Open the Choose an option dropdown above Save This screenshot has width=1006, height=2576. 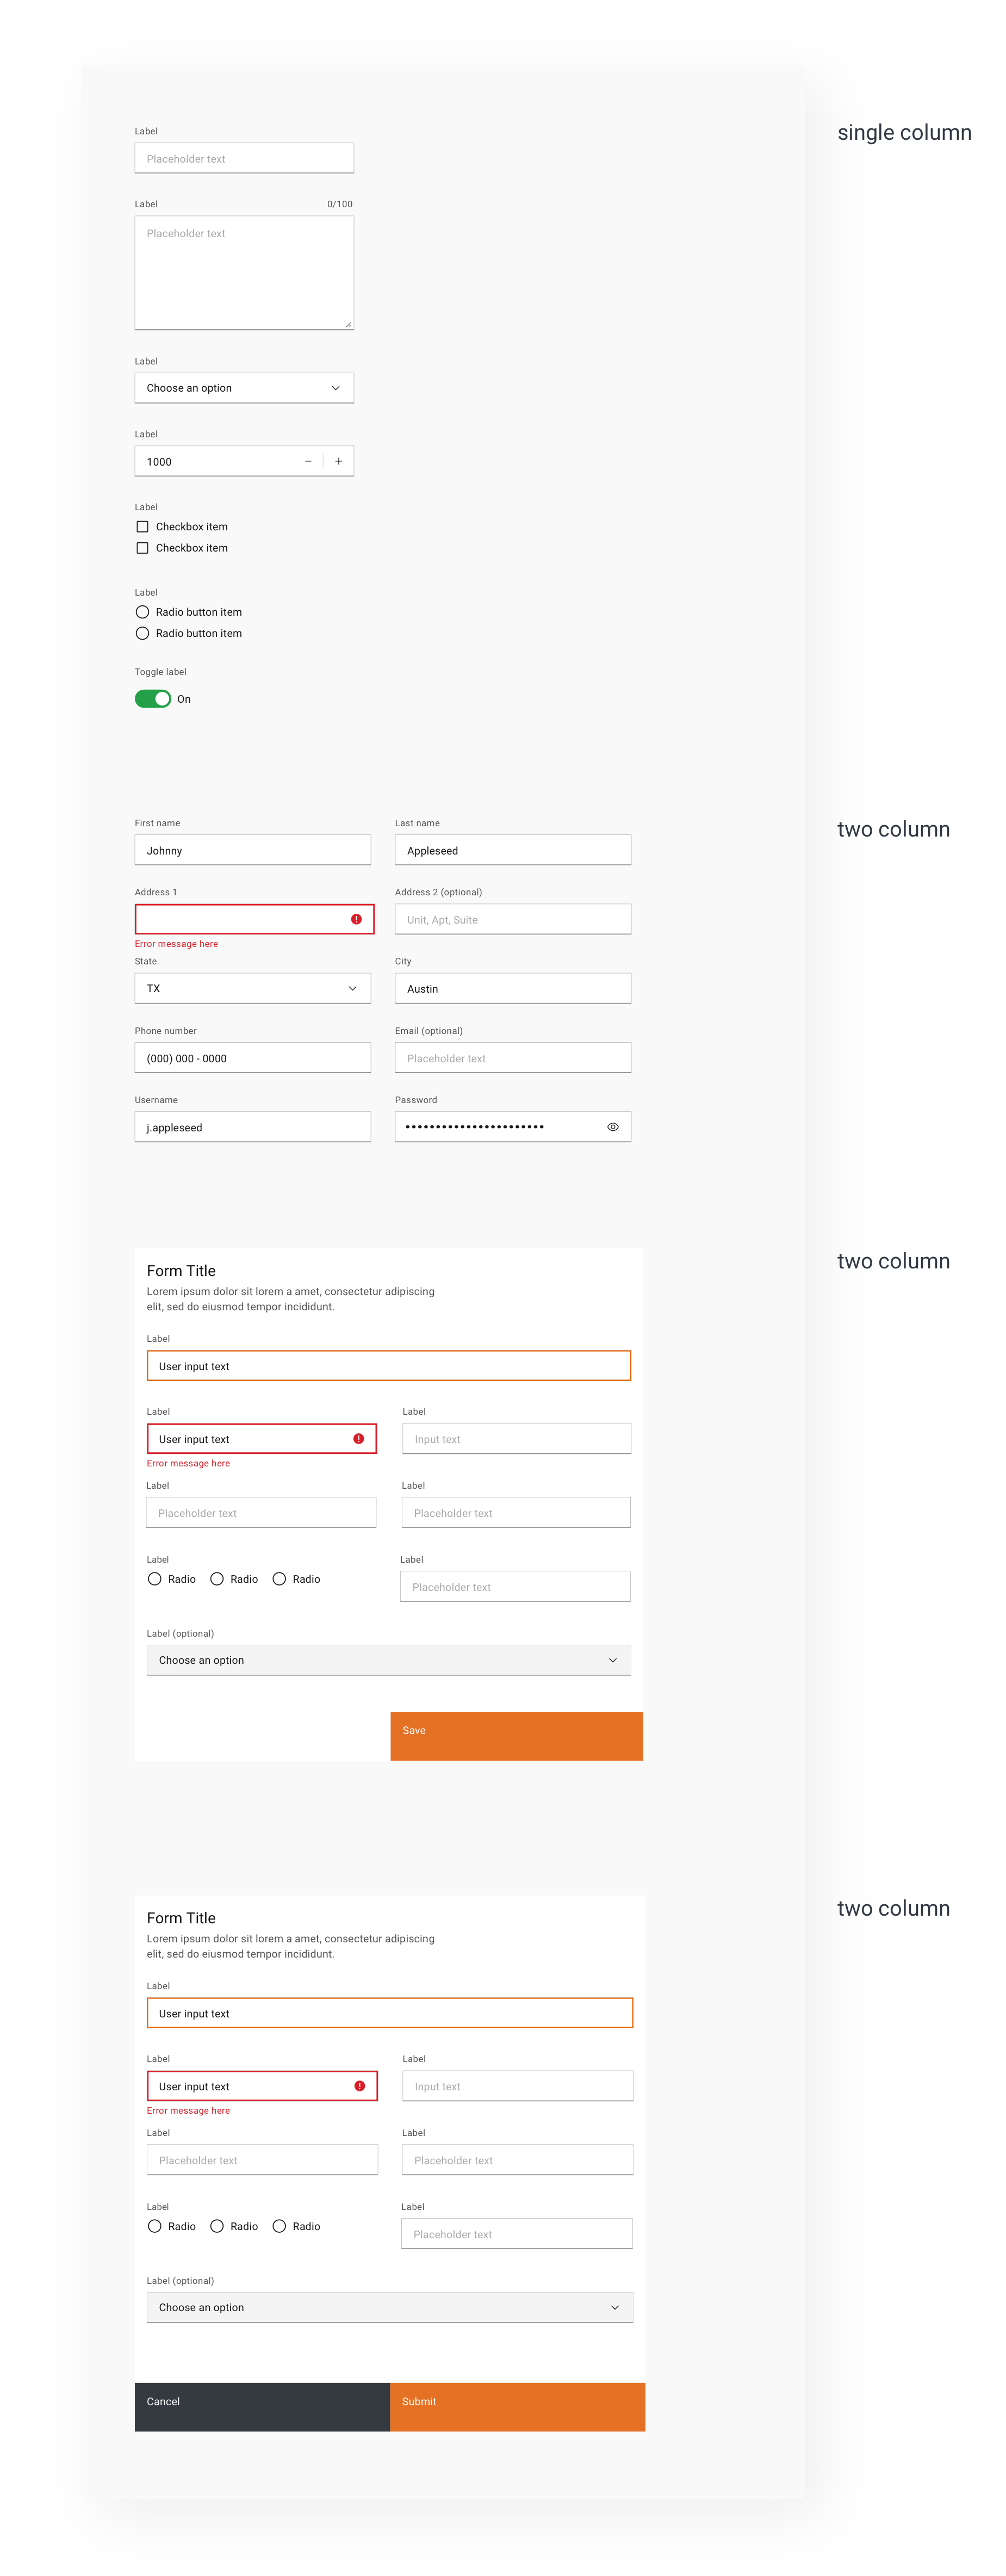pos(388,1660)
